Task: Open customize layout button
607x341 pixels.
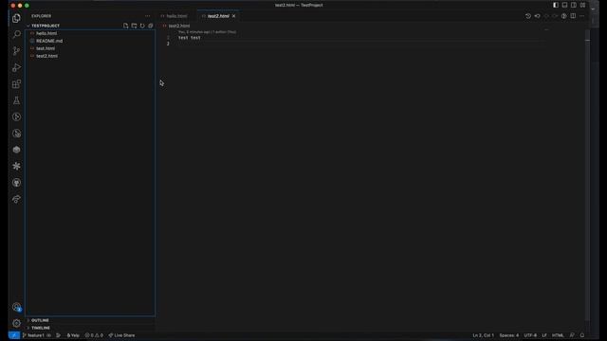Action: pyautogui.click(x=582, y=5)
